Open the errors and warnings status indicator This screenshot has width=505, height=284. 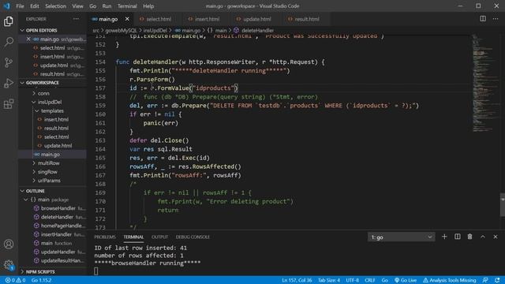tap(15, 280)
